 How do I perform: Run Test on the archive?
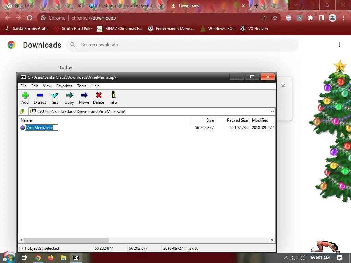point(55,98)
